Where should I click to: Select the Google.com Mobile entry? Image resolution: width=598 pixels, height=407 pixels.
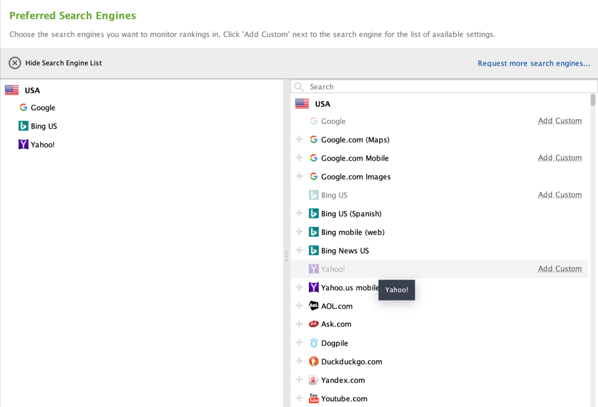point(355,158)
